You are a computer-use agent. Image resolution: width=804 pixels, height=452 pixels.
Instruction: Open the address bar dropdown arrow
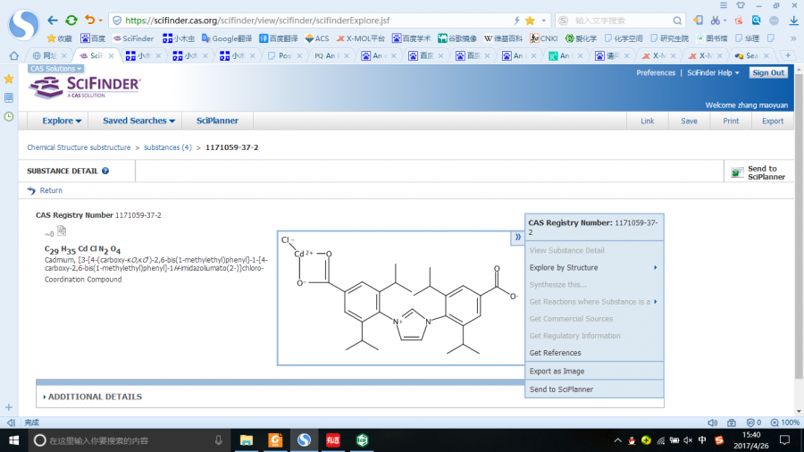[x=543, y=21]
